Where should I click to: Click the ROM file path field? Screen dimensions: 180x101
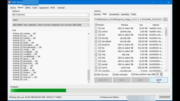click(x=128, y=19)
